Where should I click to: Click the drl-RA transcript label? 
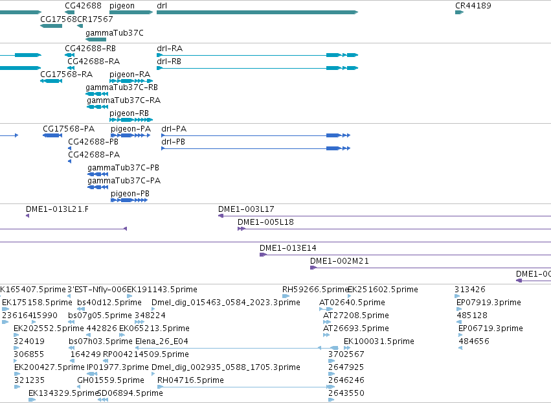(x=170, y=49)
